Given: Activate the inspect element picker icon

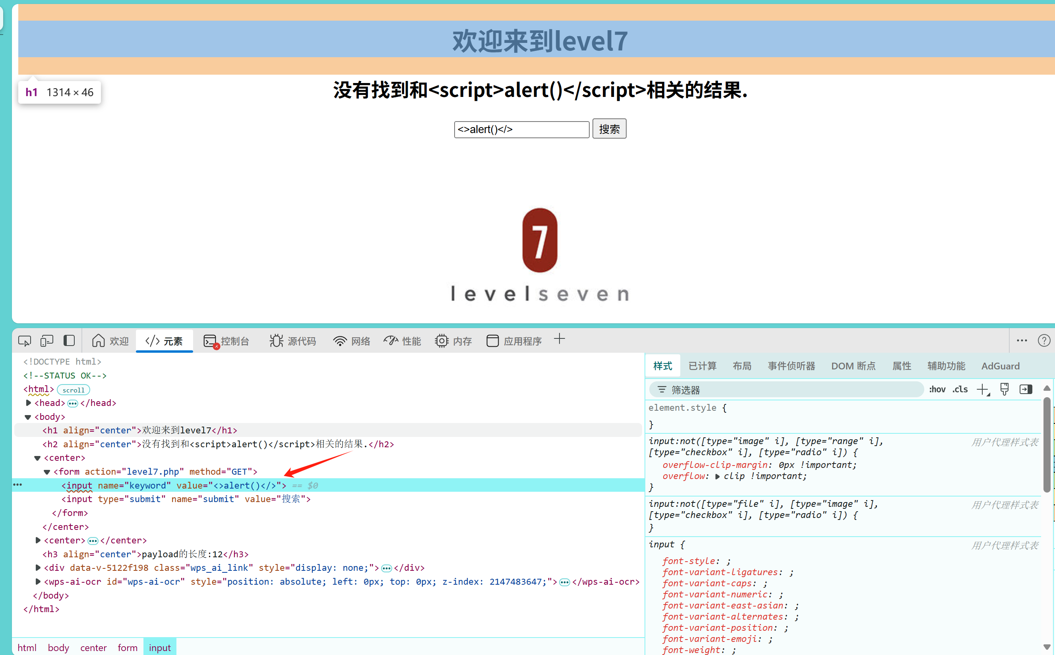Looking at the screenshot, I should [24, 341].
